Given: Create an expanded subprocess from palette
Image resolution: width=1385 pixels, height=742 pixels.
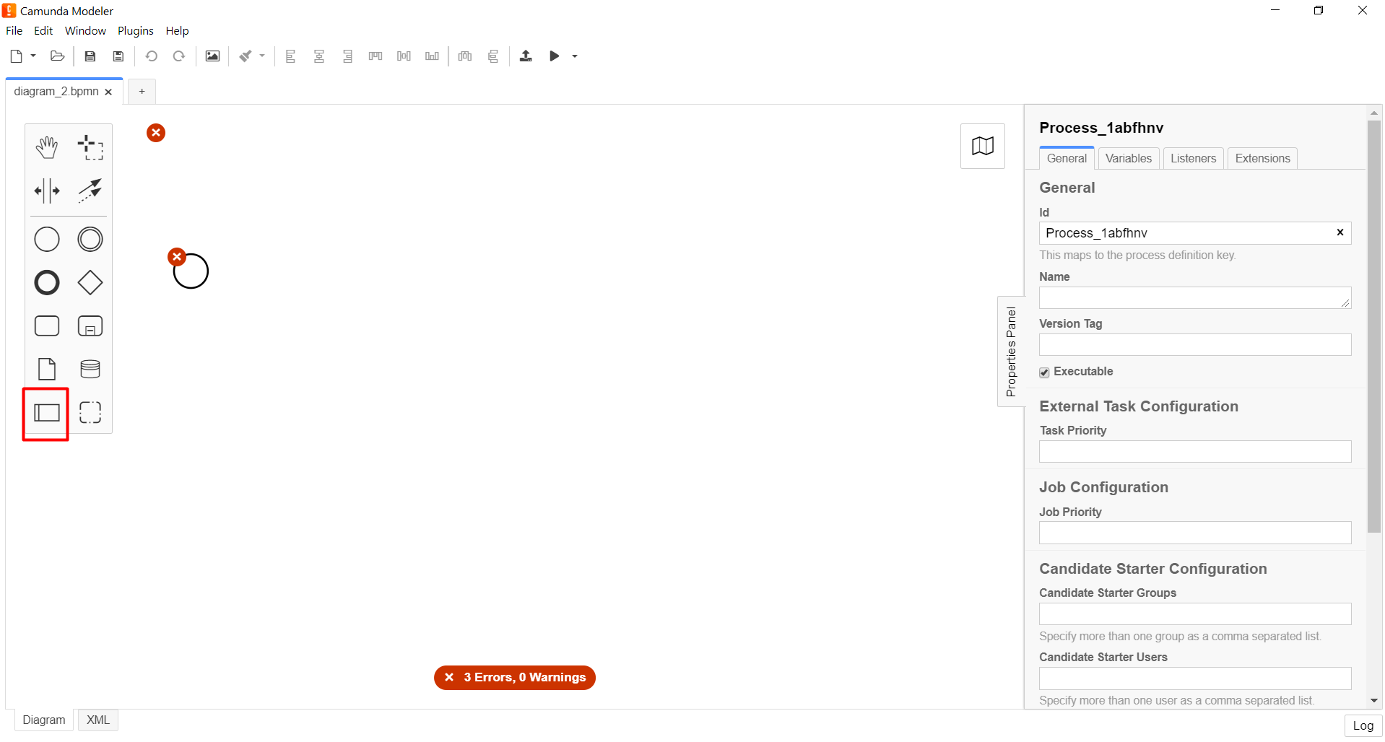Looking at the screenshot, I should click(90, 326).
